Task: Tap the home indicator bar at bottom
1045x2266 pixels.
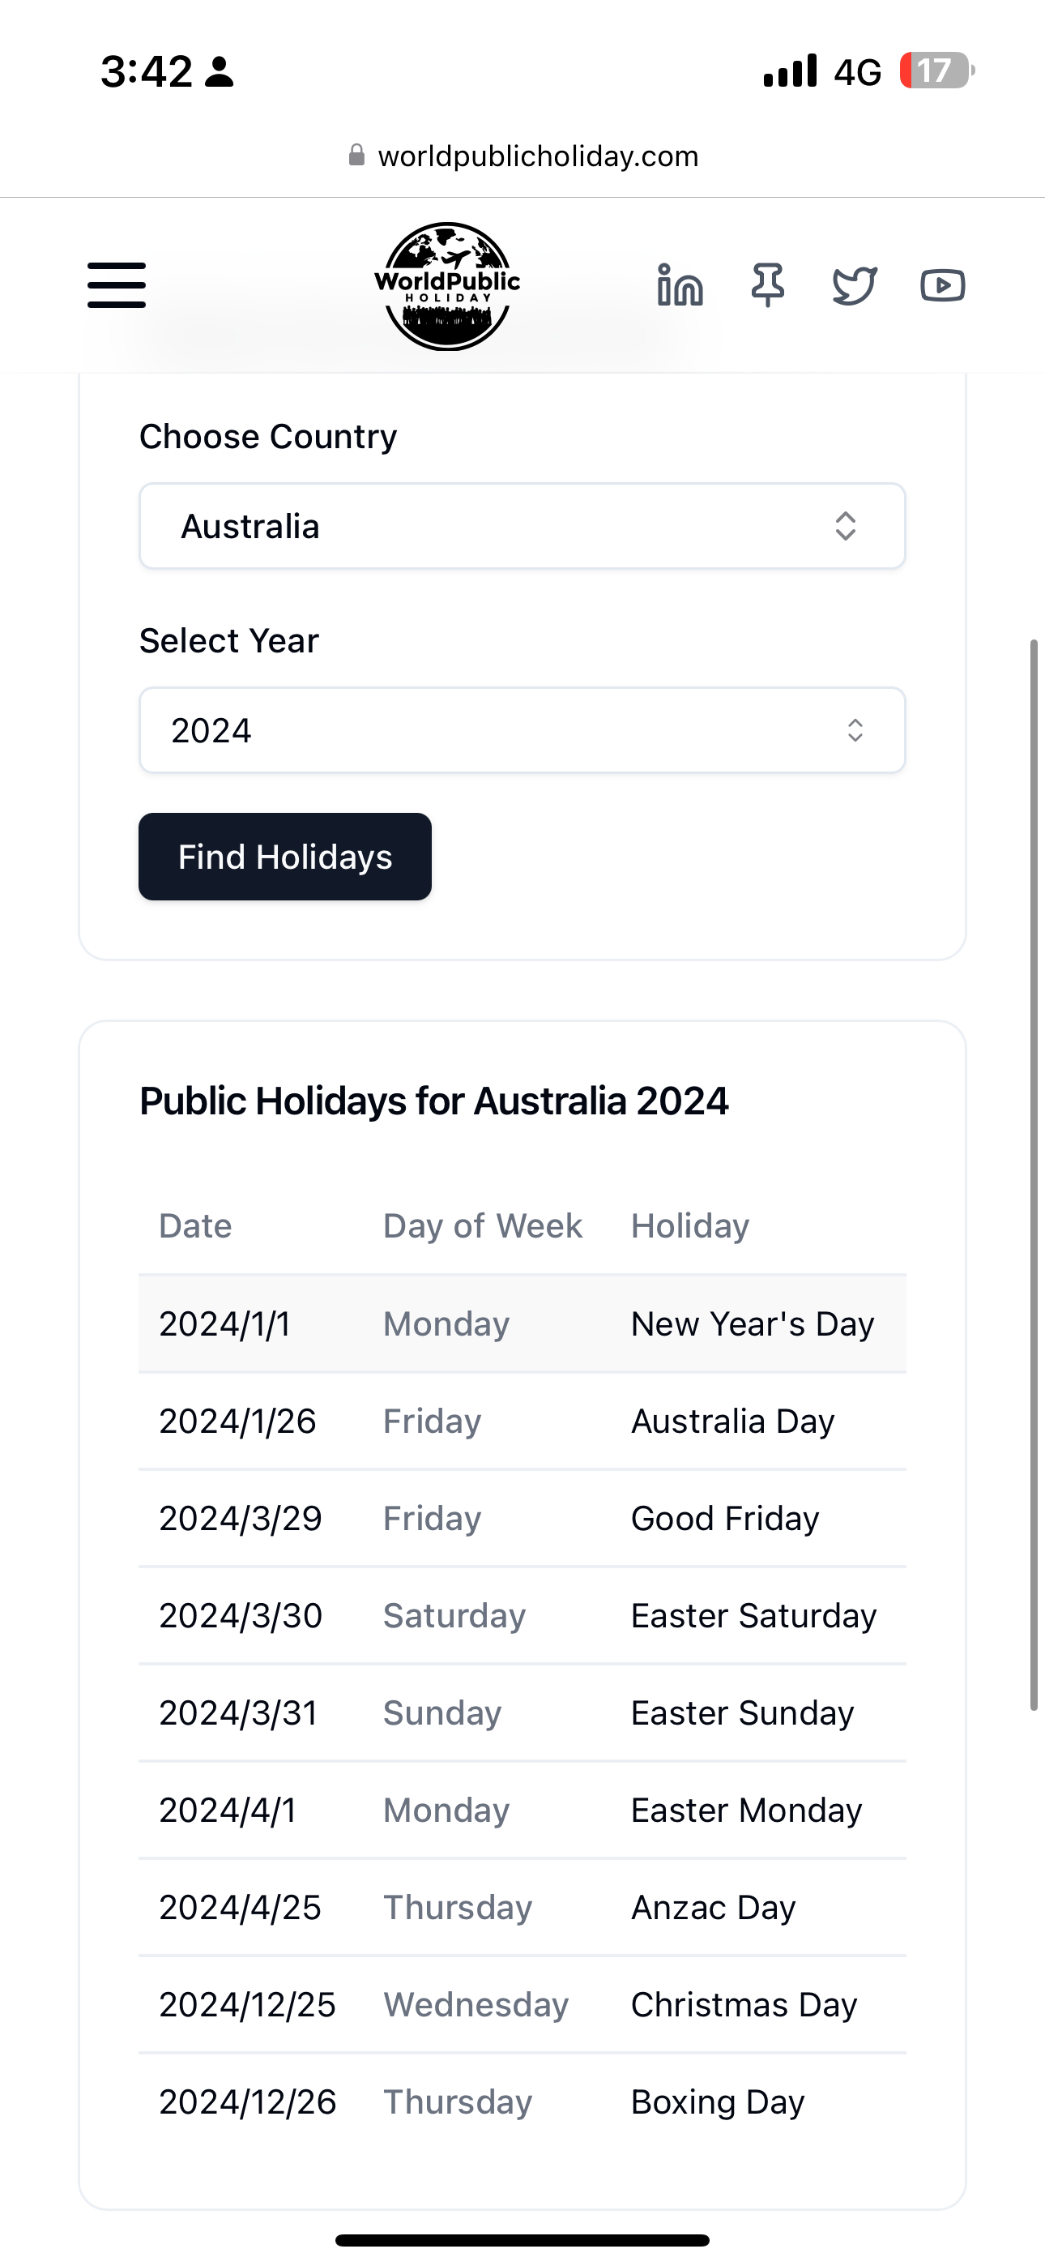Action: coord(522,2239)
